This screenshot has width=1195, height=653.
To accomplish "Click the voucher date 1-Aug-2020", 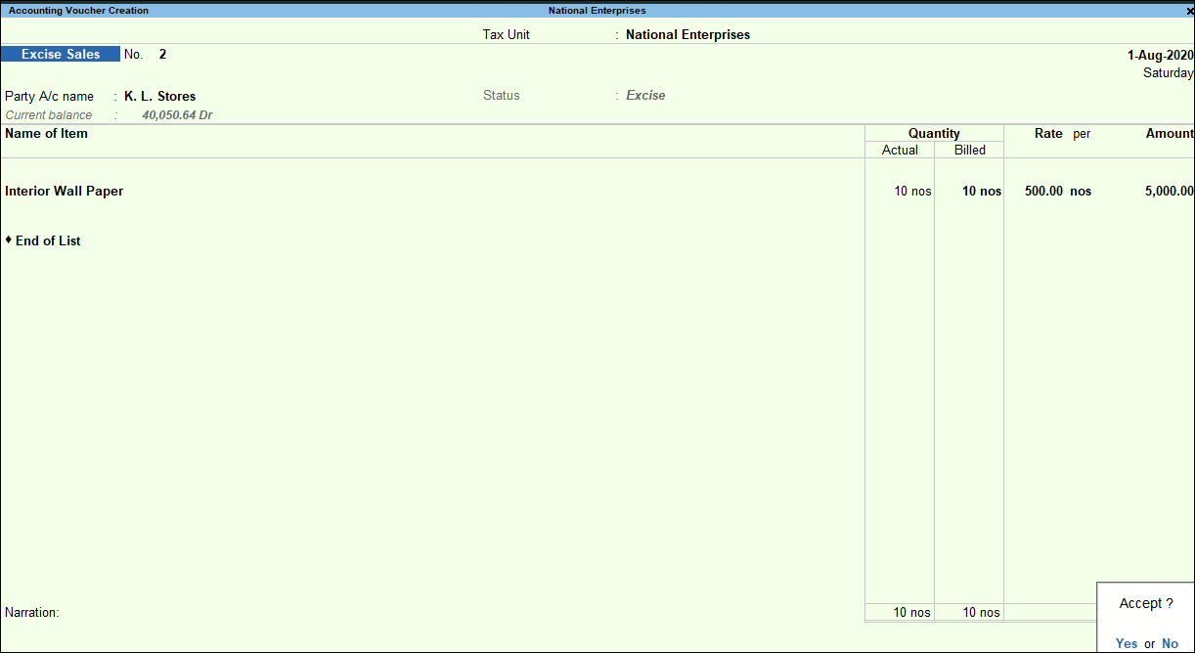I will click(x=1161, y=56).
